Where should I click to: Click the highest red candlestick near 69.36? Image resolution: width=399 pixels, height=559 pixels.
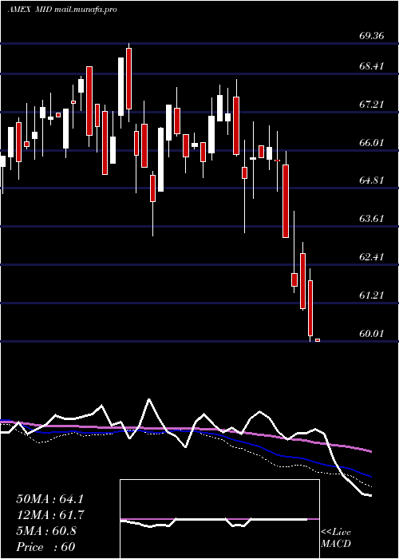pyautogui.click(x=128, y=78)
